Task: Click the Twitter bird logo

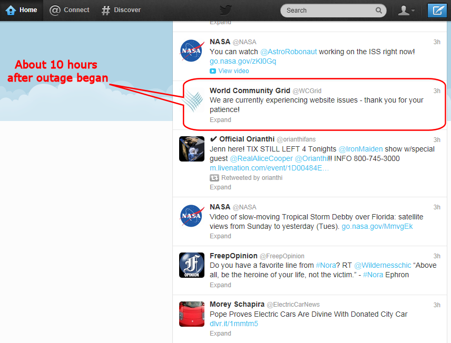Action: (x=226, y=10)
